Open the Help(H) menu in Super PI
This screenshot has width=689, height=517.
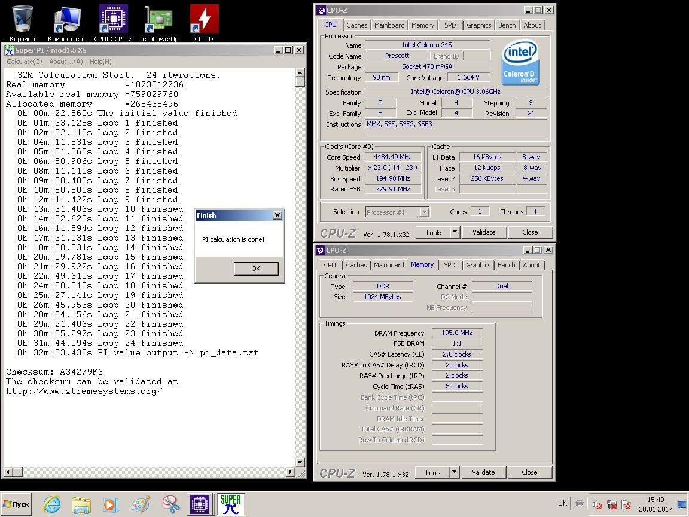point(100,62)
